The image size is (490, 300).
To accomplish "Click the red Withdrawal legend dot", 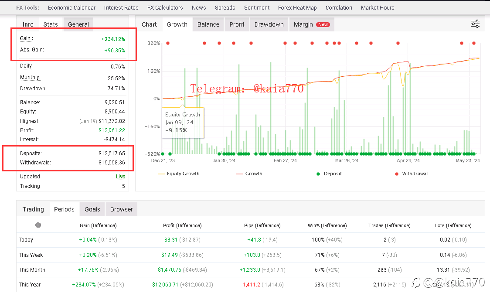I will coord(397,174).
